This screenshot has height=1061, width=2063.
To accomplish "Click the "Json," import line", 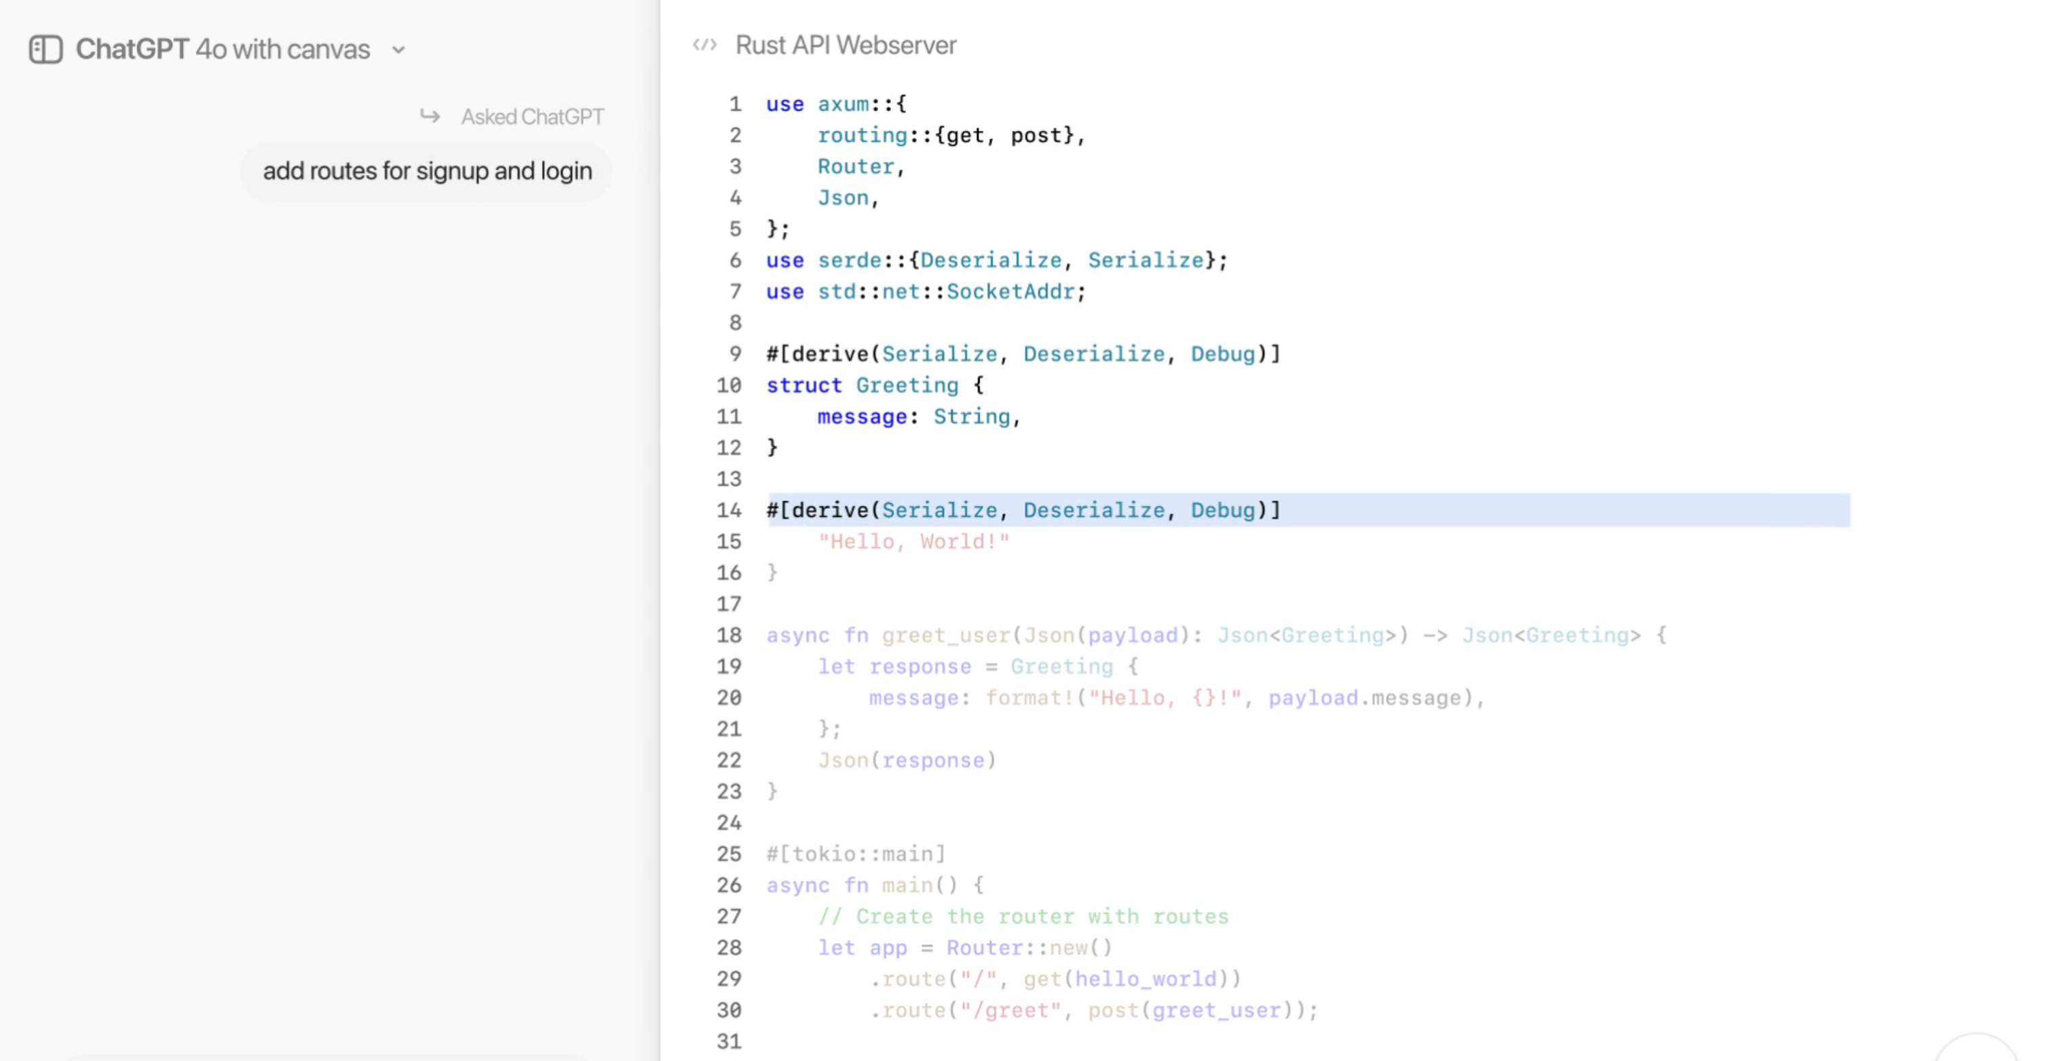I will (848, 198).
